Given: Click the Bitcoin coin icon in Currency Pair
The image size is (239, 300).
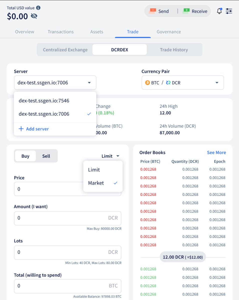Looking at the screenshot, I should click(x=147, y=83).
